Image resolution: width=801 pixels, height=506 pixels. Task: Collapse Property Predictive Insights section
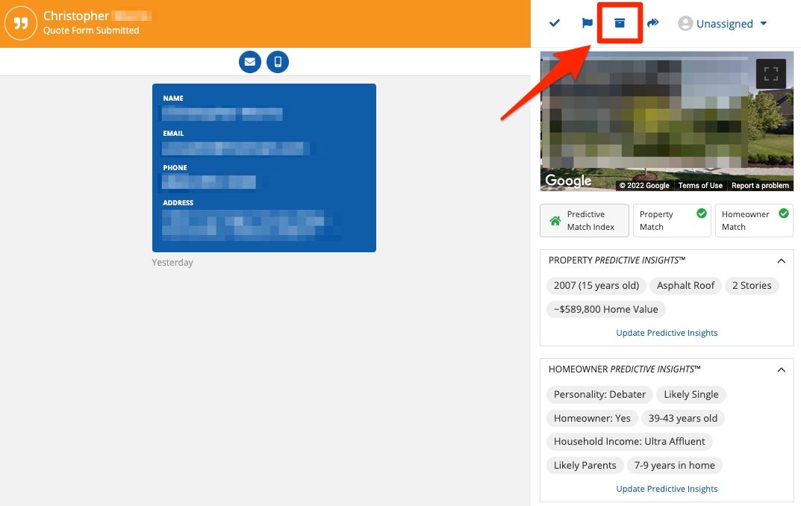coord(781,261)
